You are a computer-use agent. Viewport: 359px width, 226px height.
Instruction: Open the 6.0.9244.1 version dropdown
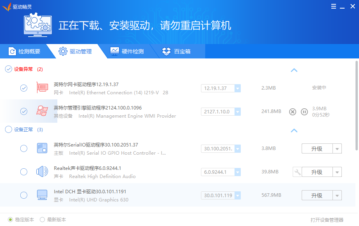238,172
